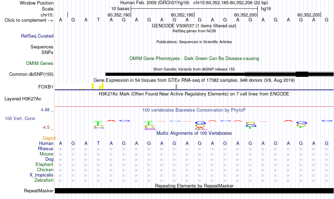Click the Human species row label
The height and width of the screenshot is (199, 334).
[x=46, y=143]
